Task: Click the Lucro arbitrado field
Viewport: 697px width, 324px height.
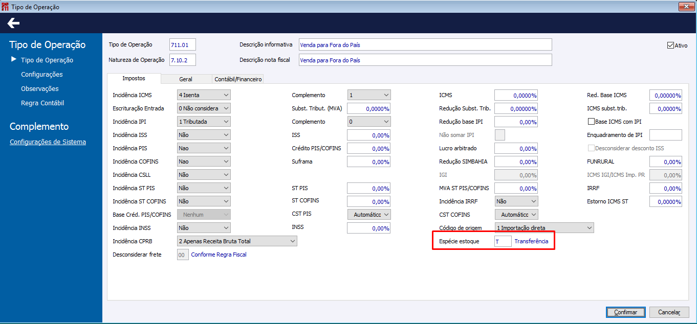Action: pyautogui.click(x=516, y=148)
